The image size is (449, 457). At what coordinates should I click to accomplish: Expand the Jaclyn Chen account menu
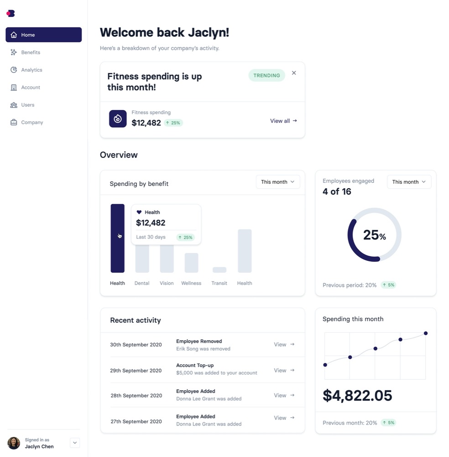pos(75,443)
